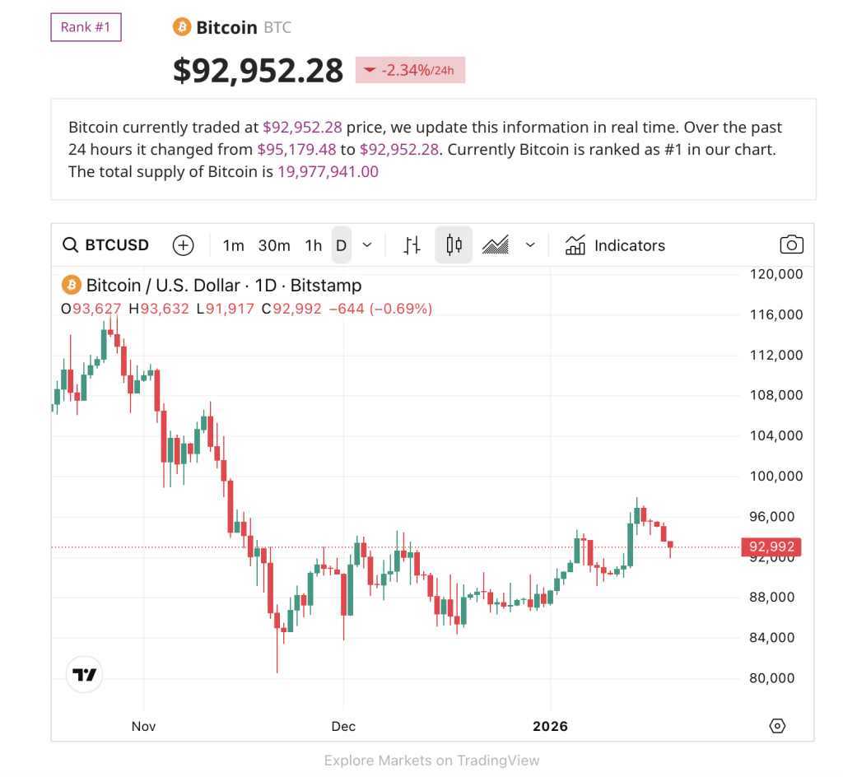
Task: Click the Rank #1 badge
Action: [x=86, y=28]
